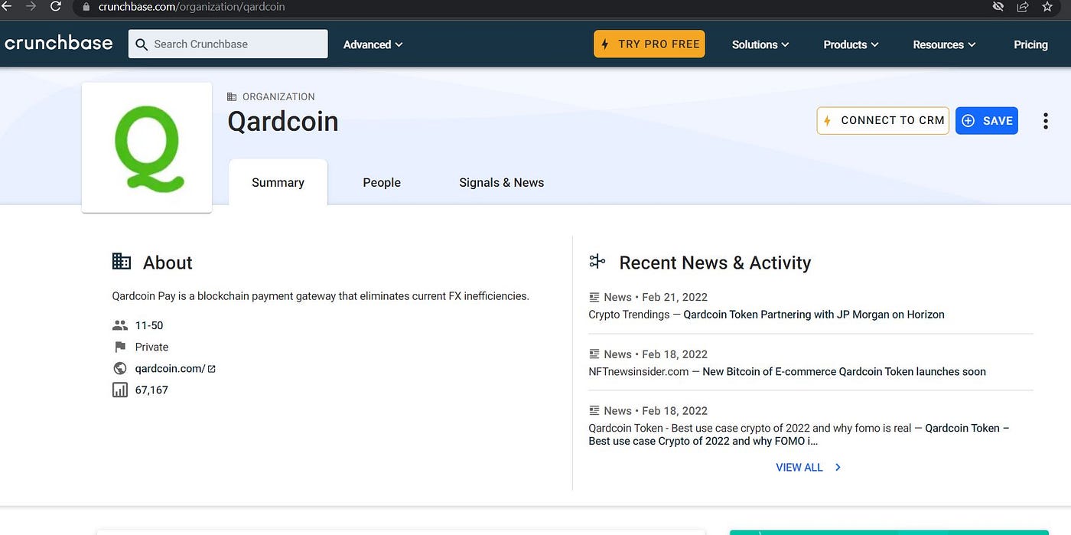Click the 11-50 employee count
1071x535 pixels.
[x=149, y=325]
